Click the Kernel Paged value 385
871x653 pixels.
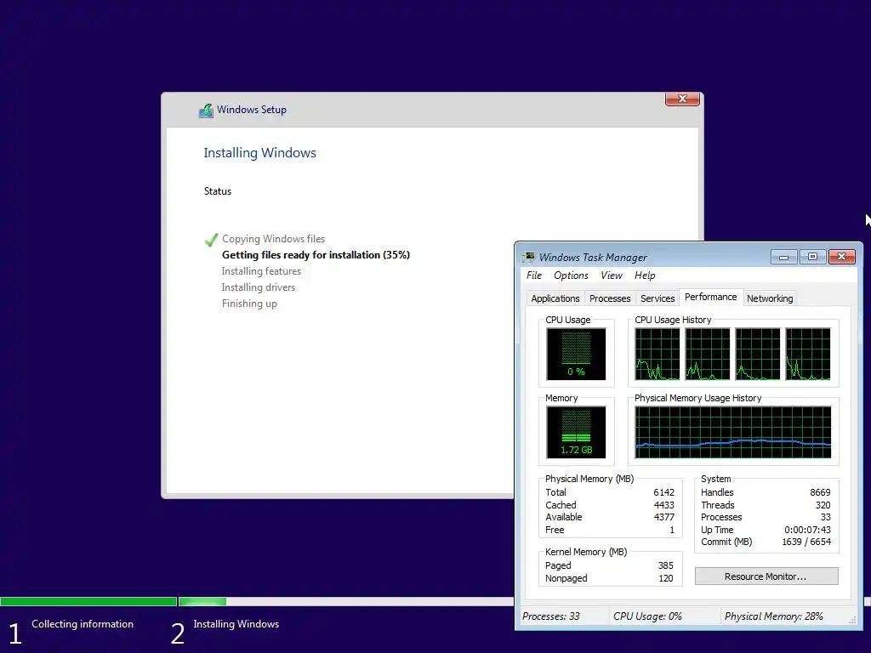(x=665, y=565)
